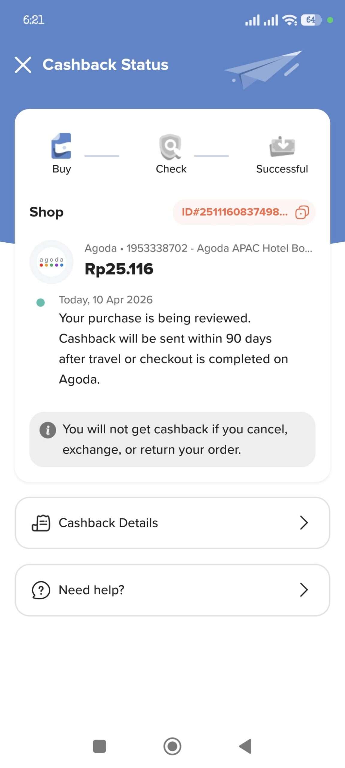Expand Need help chevron arrow
The width and height of the screenshot is (345, 768).
coord(304,590)
